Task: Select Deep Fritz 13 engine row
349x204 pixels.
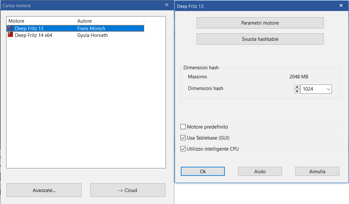Action: 76,28
